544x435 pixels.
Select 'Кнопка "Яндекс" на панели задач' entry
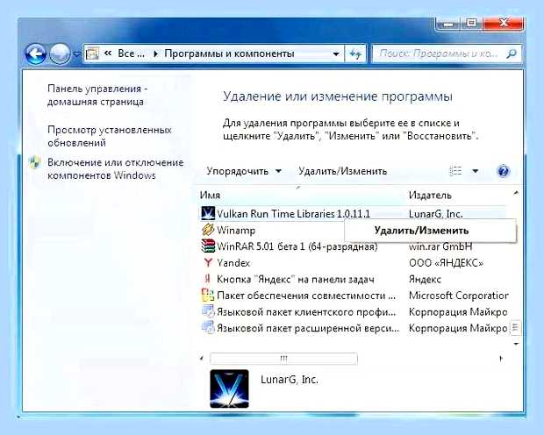(x=296, y=279)
